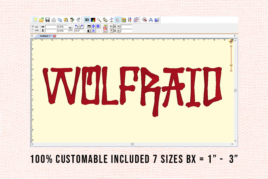Image resolution: width=268 pixels, height=179 pixels.
Task: Click the blue inward arrows fit icon
Action: (x=93, y=26)
